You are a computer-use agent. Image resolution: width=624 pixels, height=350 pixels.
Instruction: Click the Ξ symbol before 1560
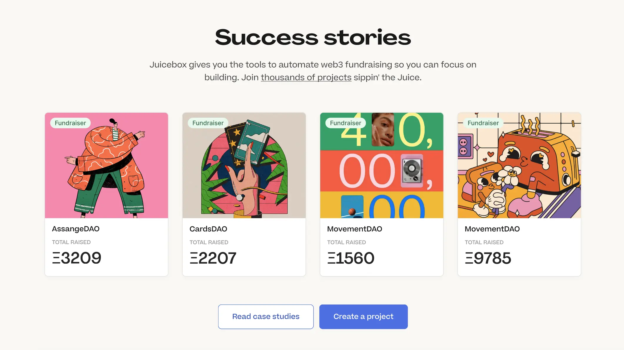[x=332, y=258]
